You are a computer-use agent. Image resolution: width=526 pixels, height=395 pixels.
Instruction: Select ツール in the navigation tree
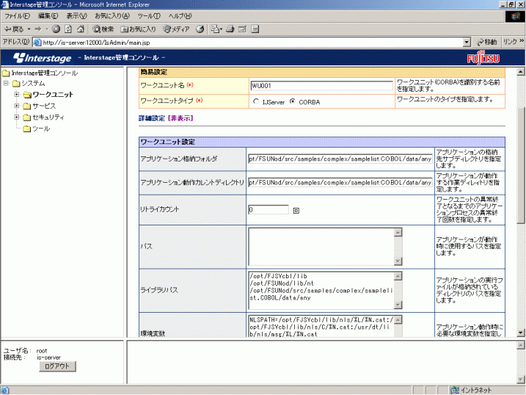(41, 128)
